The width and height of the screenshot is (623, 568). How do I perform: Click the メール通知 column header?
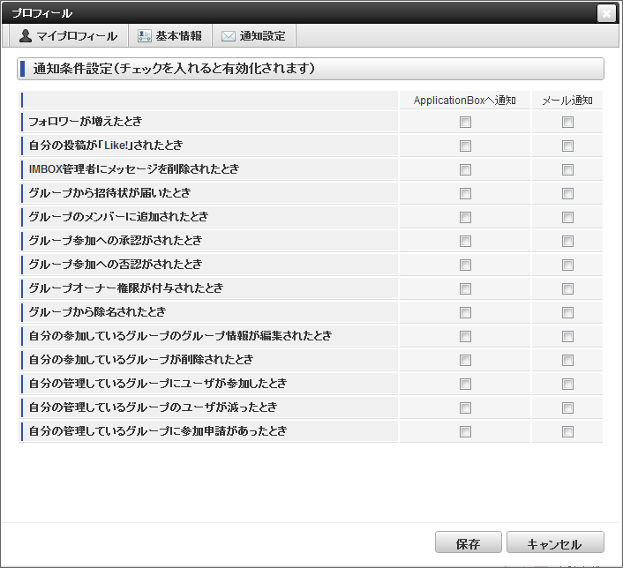tap(567, 100)
